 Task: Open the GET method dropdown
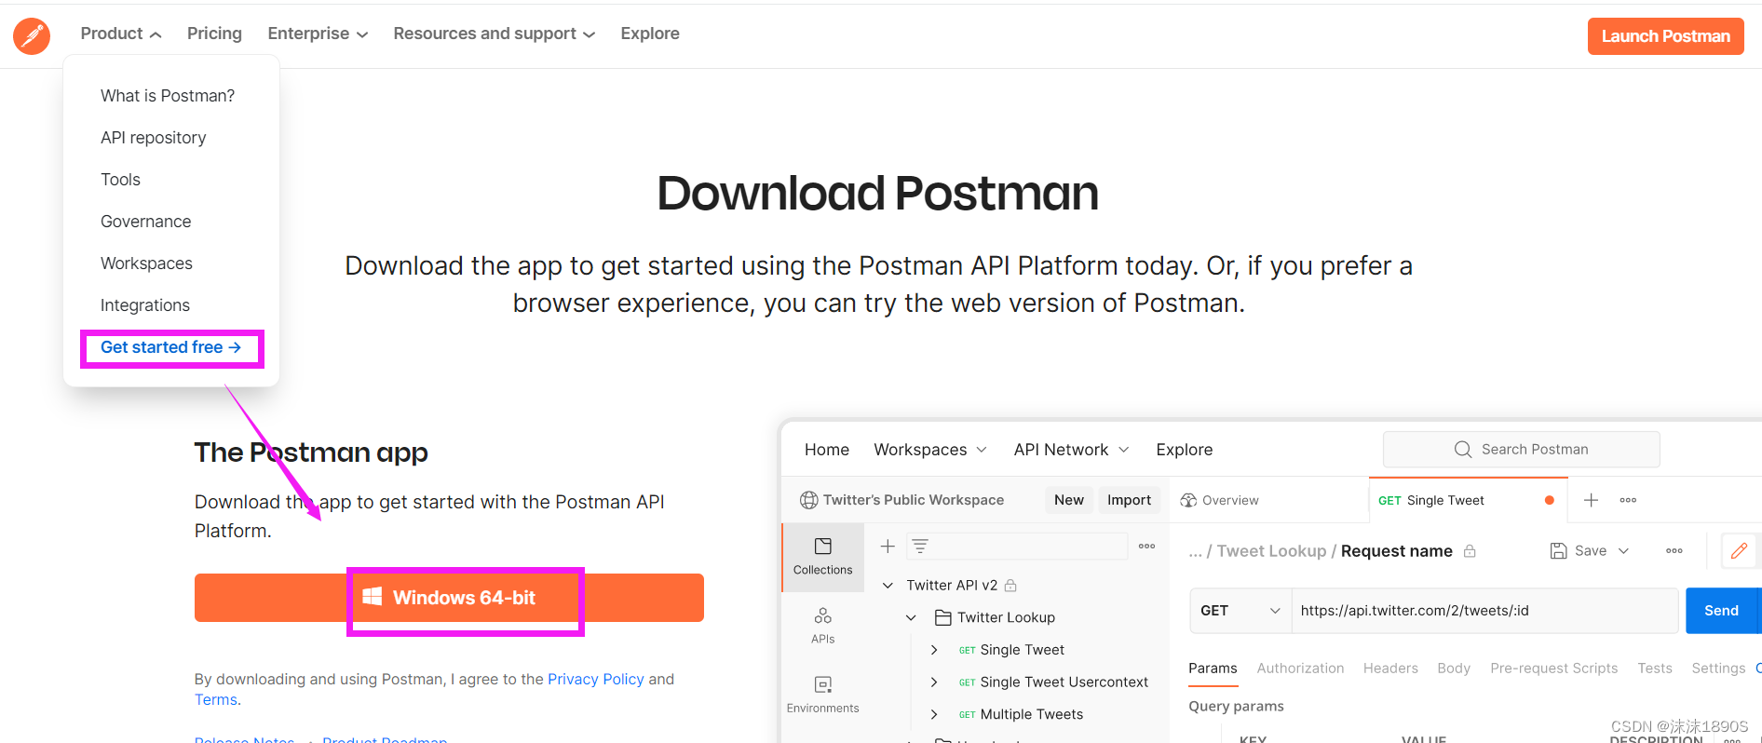coord(1240,611)
